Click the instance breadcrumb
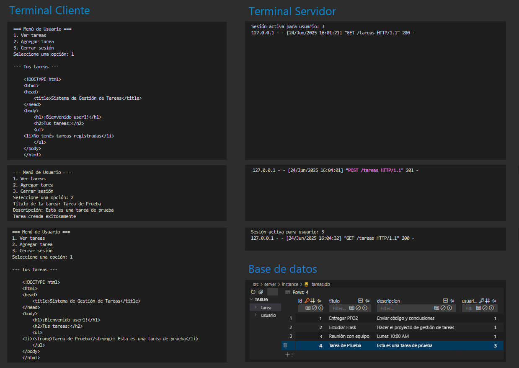The image size is (519, 368). (x=290, y=284)
